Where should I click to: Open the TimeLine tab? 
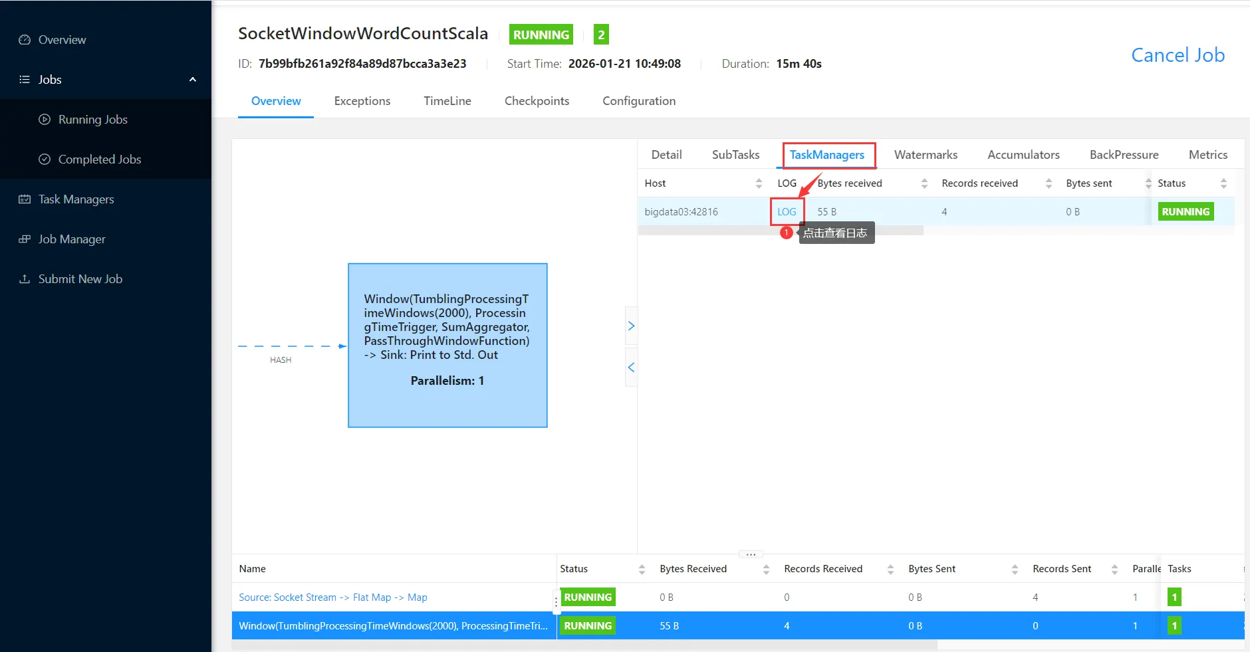pyautogui.click(x=447, y=101)
